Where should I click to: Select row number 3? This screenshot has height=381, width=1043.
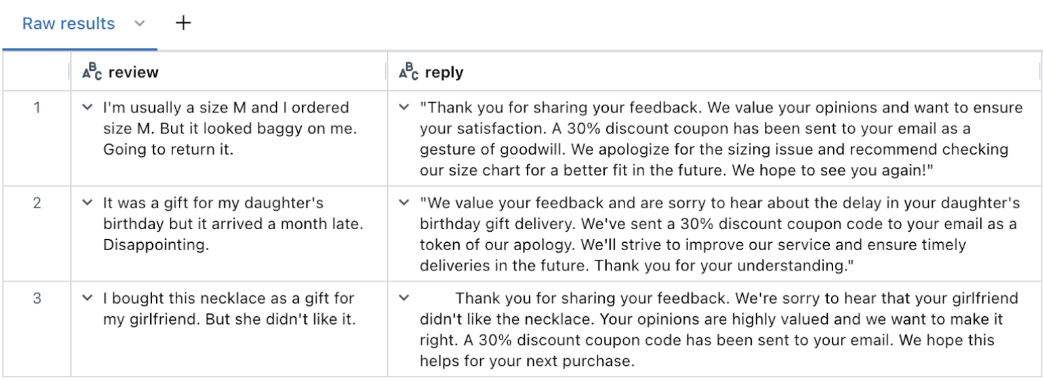(37, 299)
